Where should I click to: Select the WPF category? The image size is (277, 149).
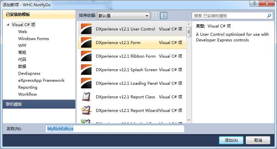point(22,45)
